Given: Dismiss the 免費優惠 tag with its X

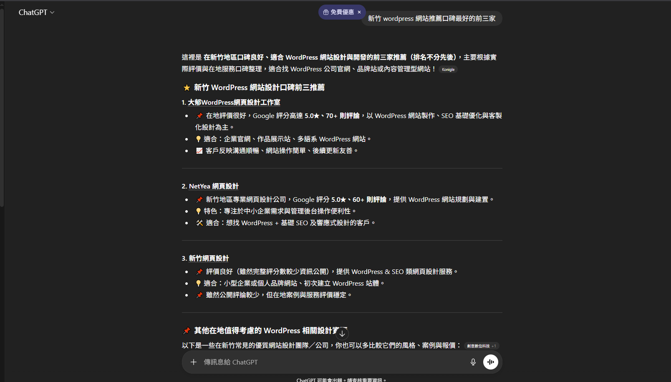Looking at the screenshot, I should pyautogui.click(x=359, y=12).
